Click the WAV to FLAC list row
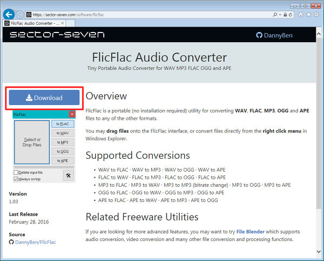 click(x=161, y=170)
